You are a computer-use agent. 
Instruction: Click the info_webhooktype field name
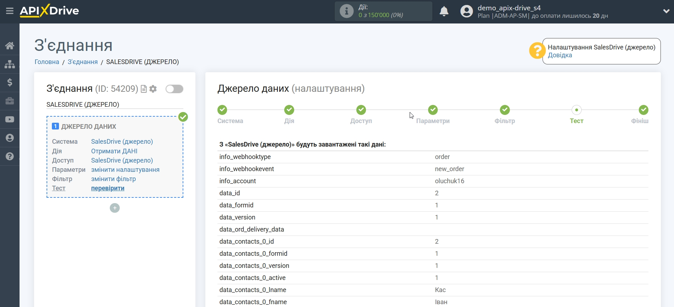(x=245, y=157)
